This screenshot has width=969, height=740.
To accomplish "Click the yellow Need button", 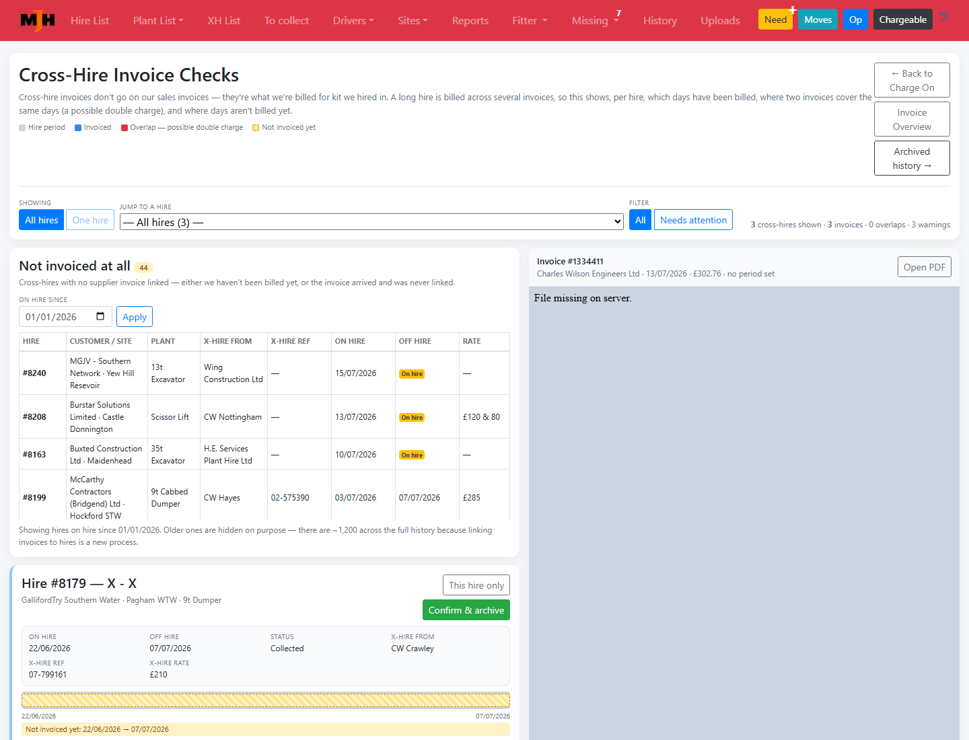I will click(x=775, y=20).
